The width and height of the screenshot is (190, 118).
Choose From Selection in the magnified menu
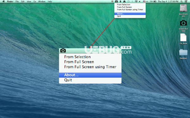pyautogui.click(x=90, y=57)
